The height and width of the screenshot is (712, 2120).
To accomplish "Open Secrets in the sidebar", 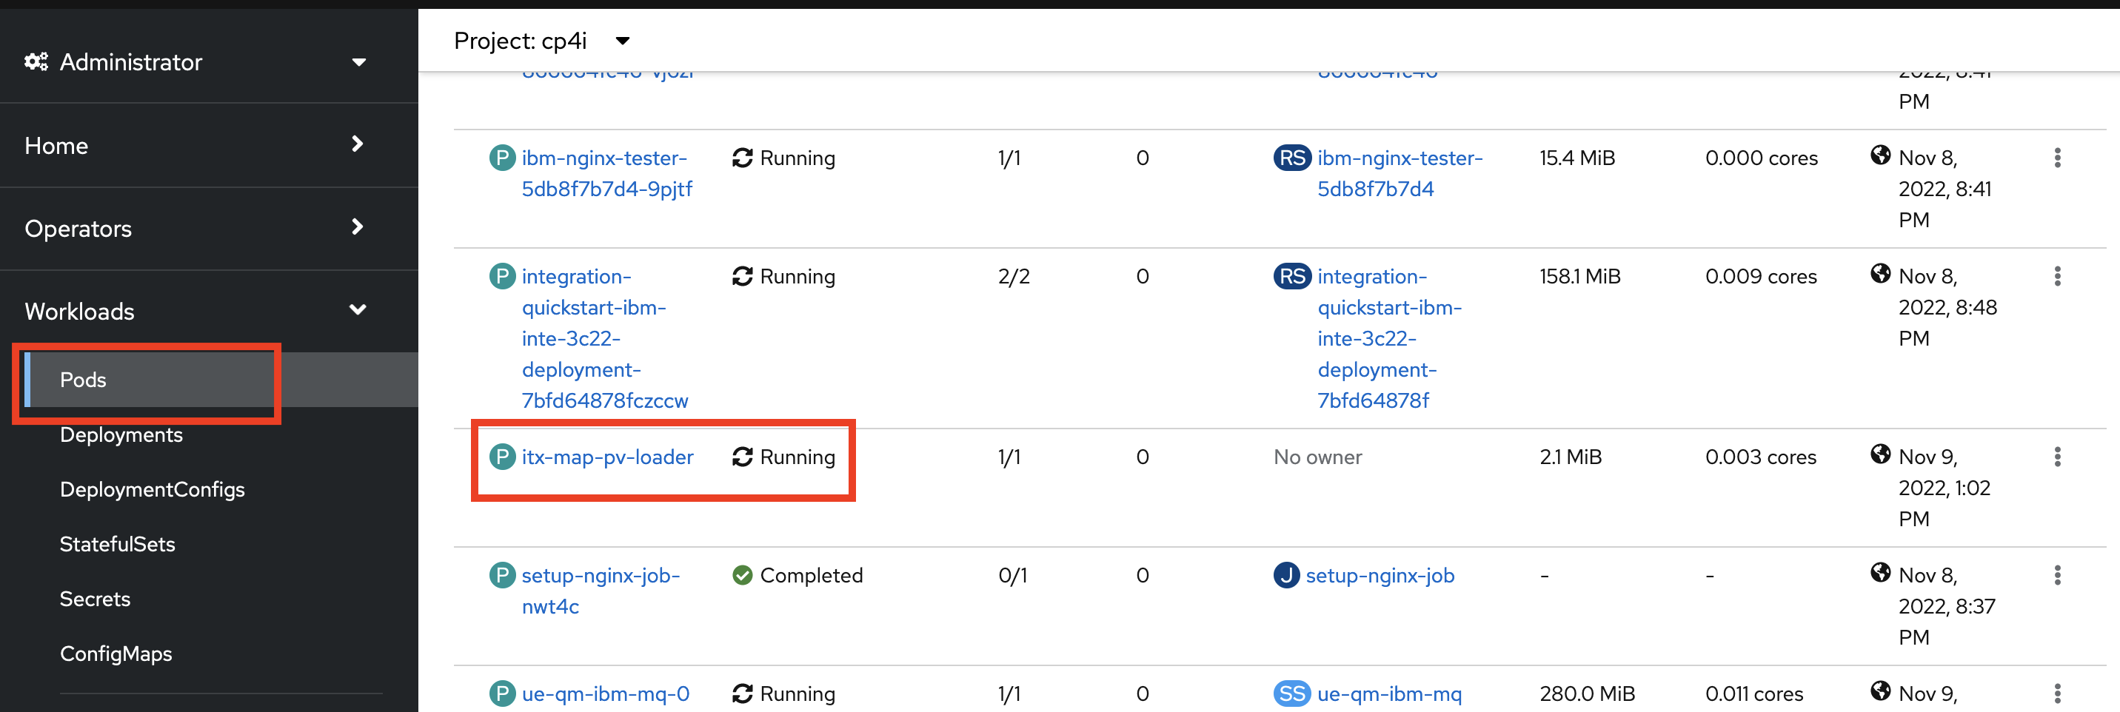I will pyautogui.click(x=96, y=600).
